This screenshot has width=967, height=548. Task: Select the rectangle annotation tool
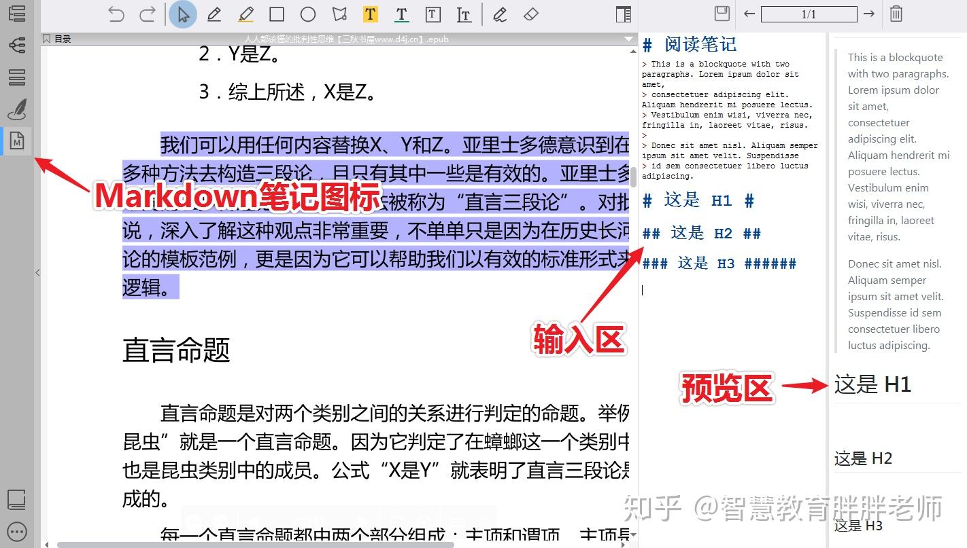point(277,14)
